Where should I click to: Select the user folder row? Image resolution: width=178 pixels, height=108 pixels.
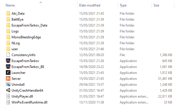[x=89, y=49]
